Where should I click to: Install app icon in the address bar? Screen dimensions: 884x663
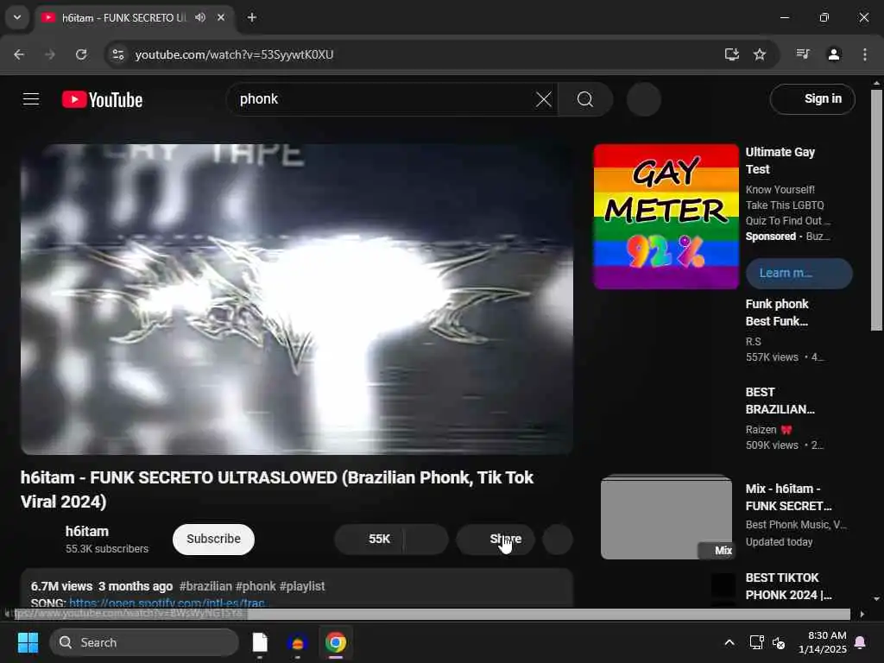pos(732,54)
